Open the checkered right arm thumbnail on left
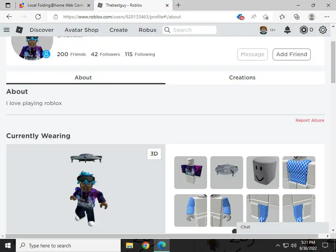The image size is (336, 252). tap(191, 210)
